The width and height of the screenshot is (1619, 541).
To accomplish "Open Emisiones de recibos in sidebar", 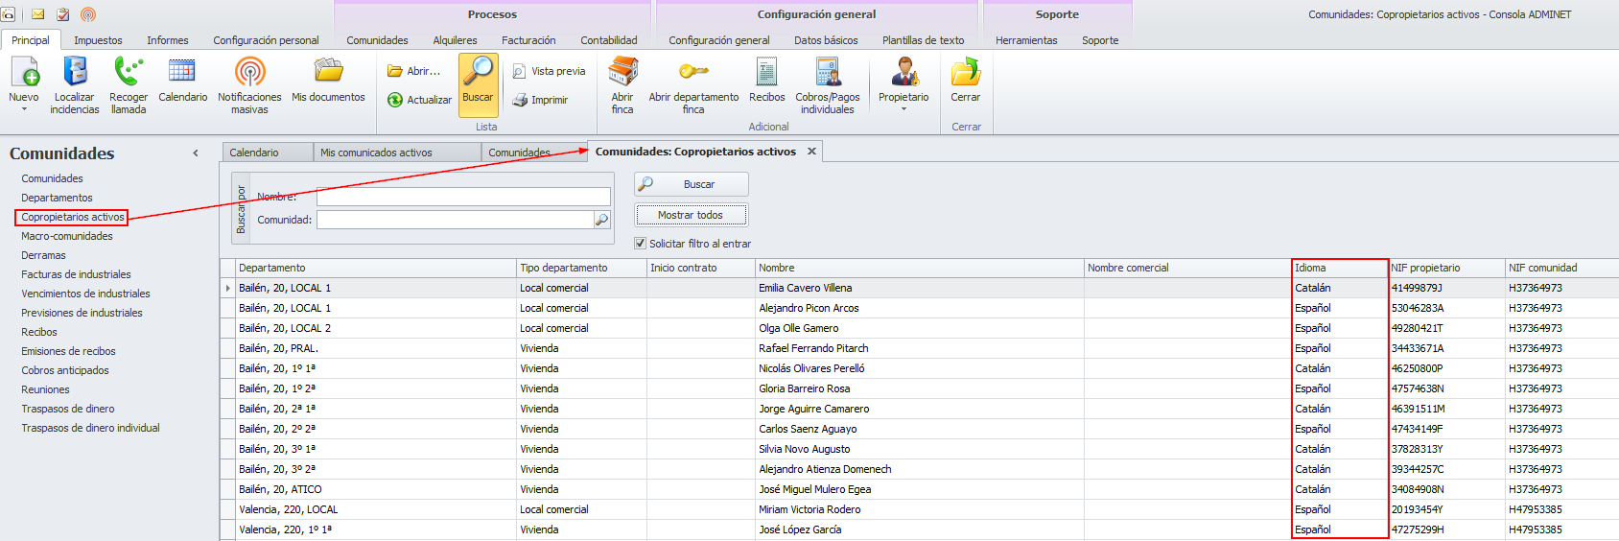I will 68,351.
